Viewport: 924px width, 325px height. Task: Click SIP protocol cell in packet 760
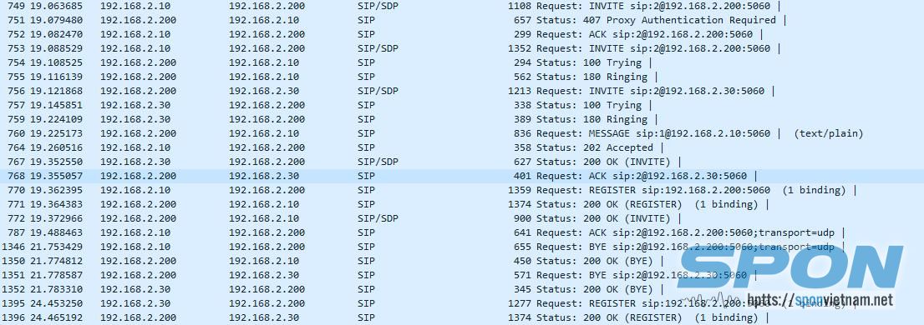(366, 133)
